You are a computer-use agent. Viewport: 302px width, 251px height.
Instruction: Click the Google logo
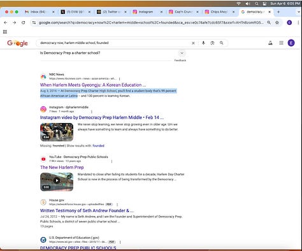pos(17,43)
